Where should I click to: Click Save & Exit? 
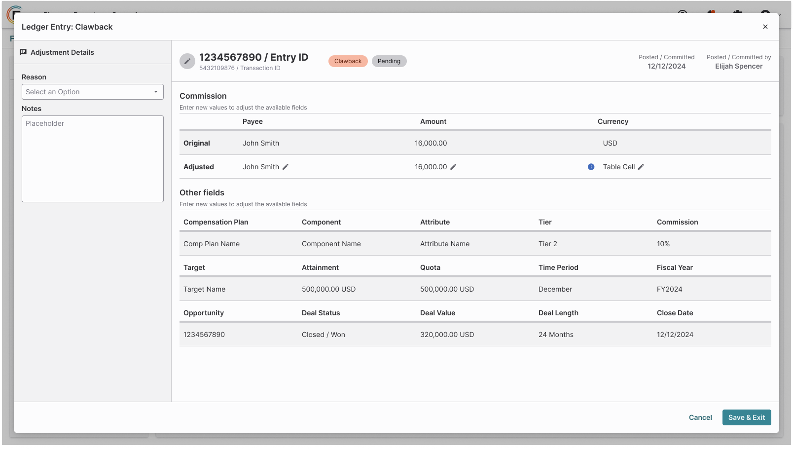(747, 417)
